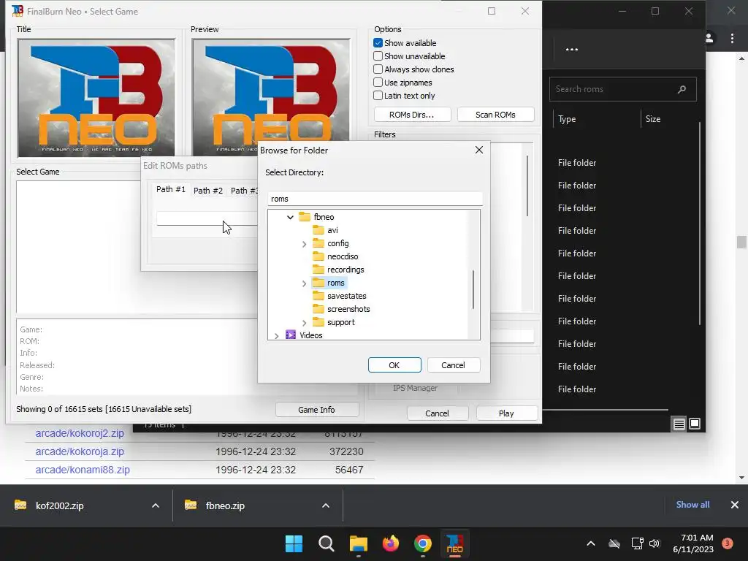Expand the Videos library node
Screen dimensions: 748x561
coord(277,336)
